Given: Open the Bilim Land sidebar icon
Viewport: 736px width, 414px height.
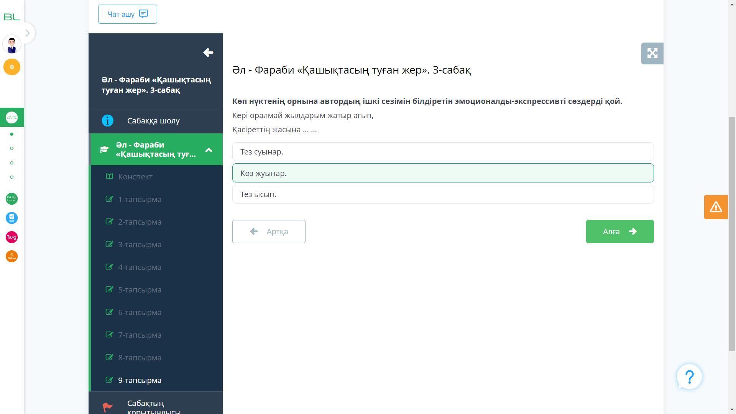Looking at the screenshot, I should 12,199.
